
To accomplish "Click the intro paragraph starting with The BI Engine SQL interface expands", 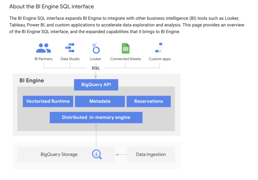I will point(127,25).
